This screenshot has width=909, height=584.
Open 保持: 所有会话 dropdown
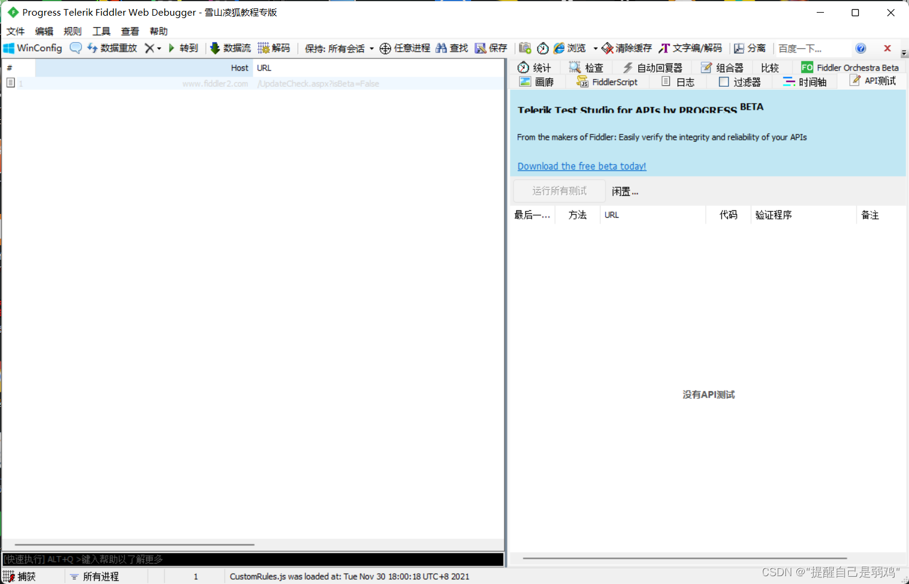coord(339,48)
